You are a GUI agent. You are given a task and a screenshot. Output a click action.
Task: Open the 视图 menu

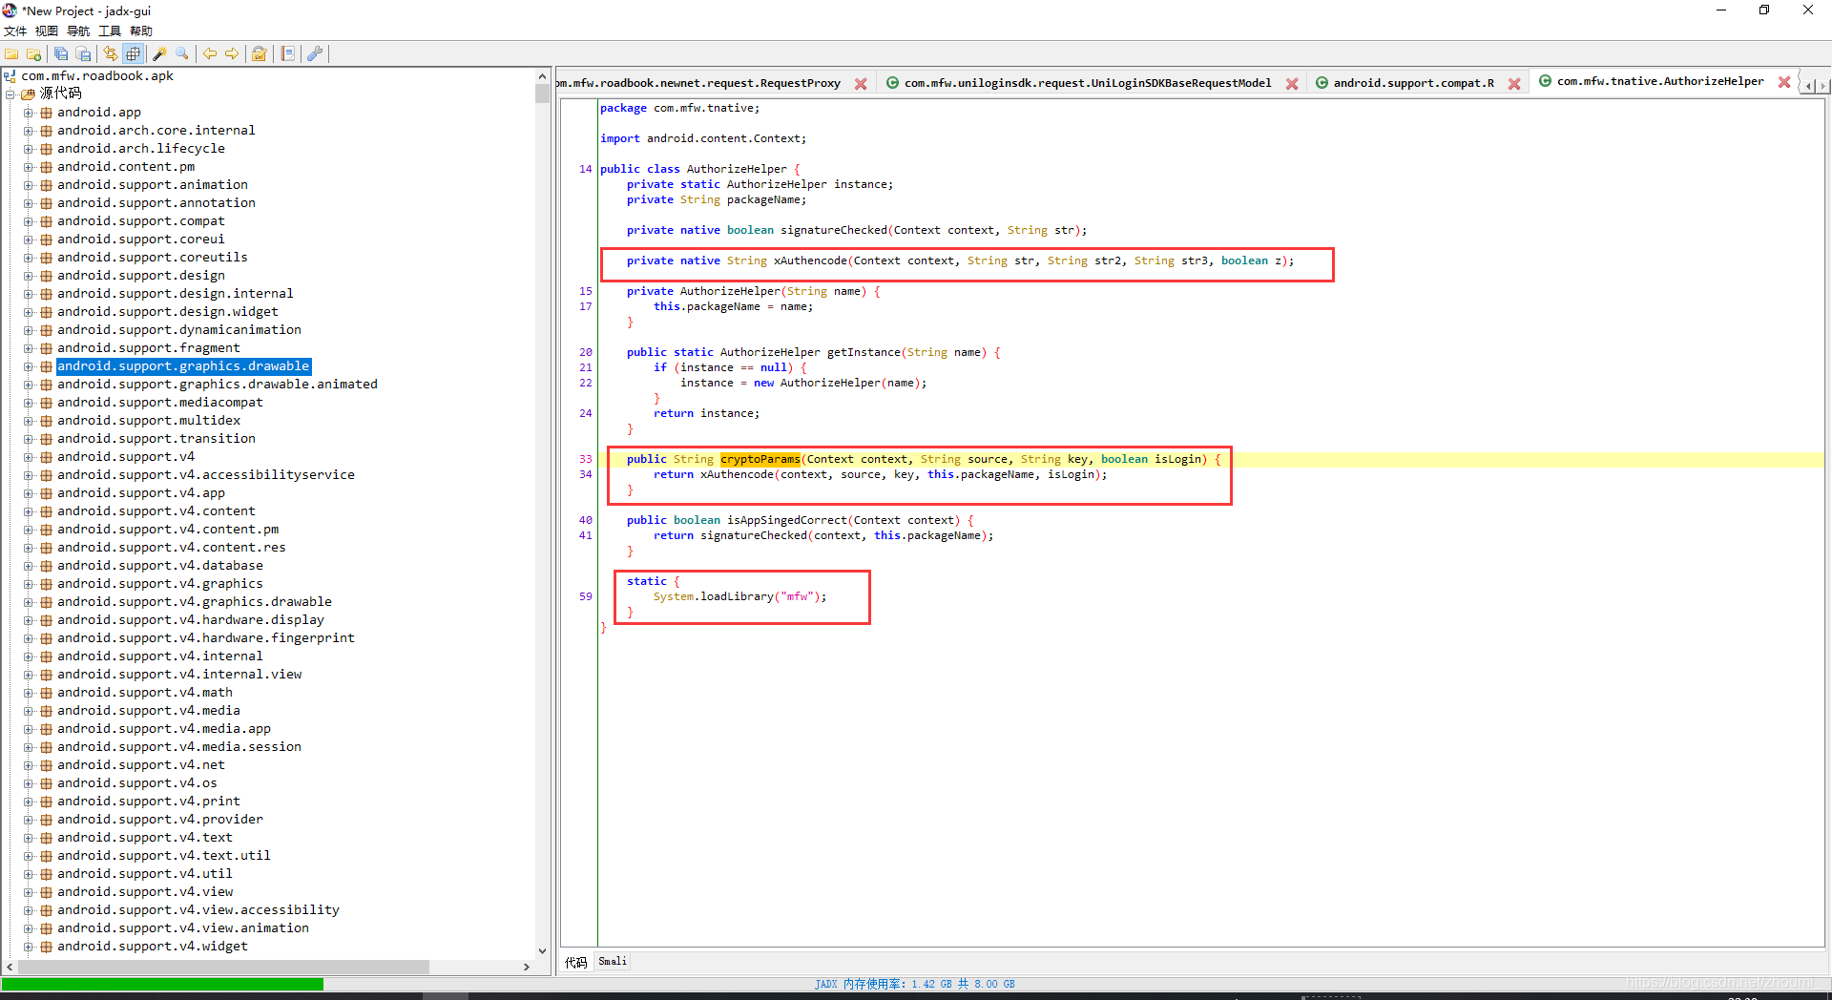coord(47,31)
